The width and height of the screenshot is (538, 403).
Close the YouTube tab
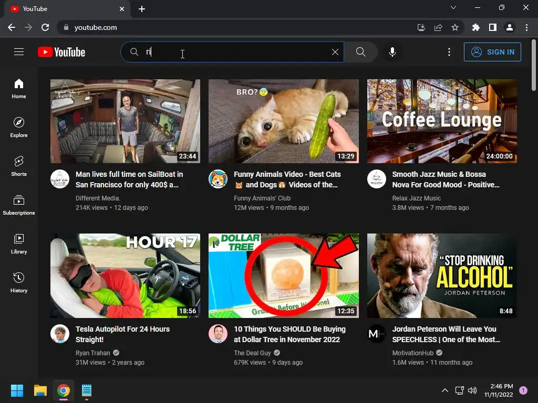pyautogui.click(x=122, y=9)
